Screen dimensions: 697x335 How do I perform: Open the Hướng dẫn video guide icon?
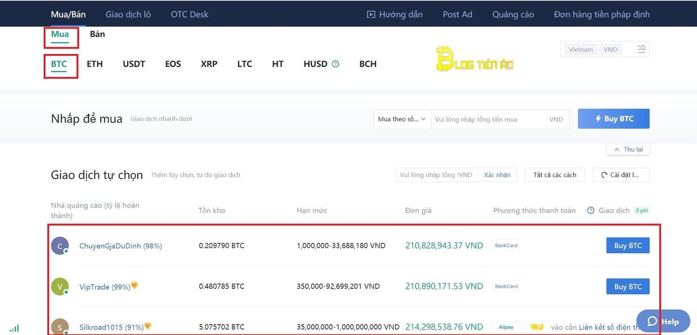371,15
